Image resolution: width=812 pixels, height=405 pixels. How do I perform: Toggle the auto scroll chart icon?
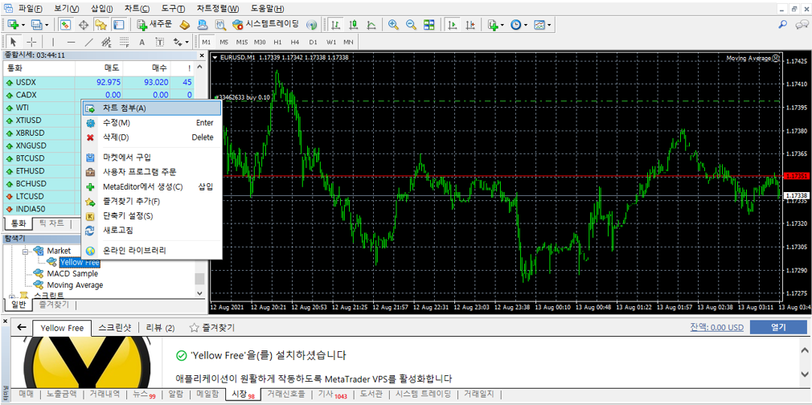click(x=453, y=24)
